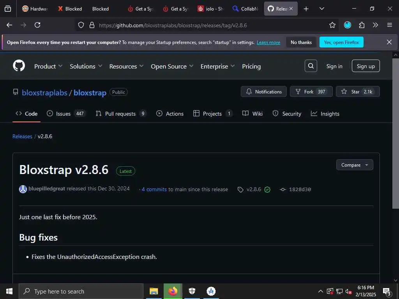Click the GitHub logo icon
The image size is (399, 299).
pos(19,65)
